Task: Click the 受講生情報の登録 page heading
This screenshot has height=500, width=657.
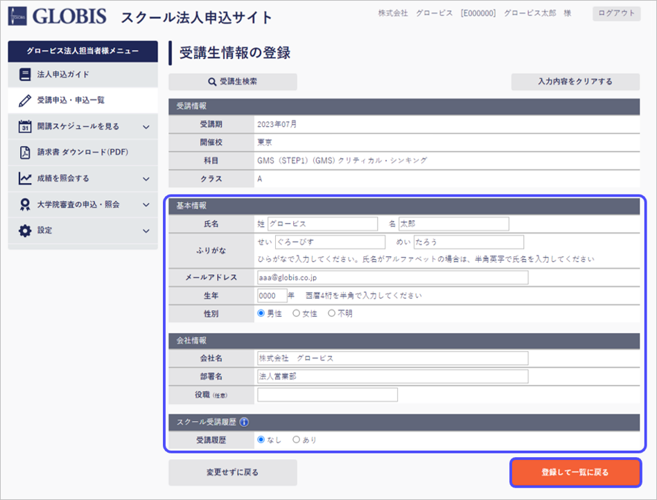Action: click(x=235, y=53)
